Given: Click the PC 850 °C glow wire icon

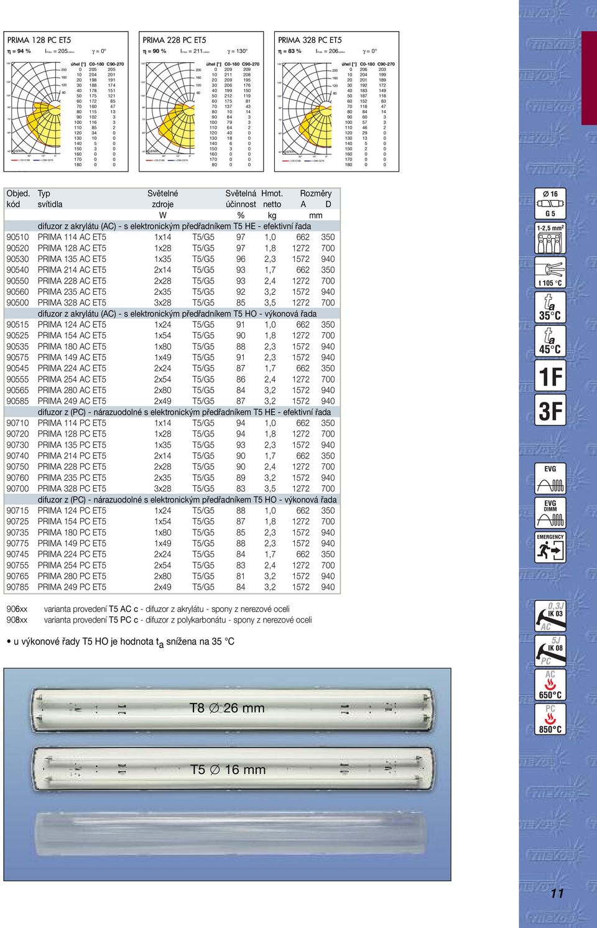Looking at the screenshot, I should click(550, 719).
